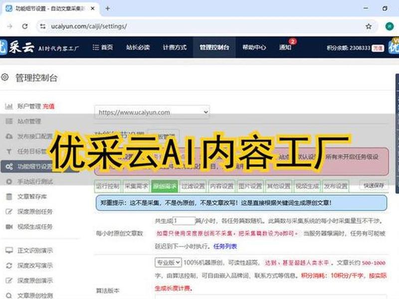The height and width of the screenshot is (299, 399).
Task: Open 账户管理 in the sidebar
Action: pos(29,106)
